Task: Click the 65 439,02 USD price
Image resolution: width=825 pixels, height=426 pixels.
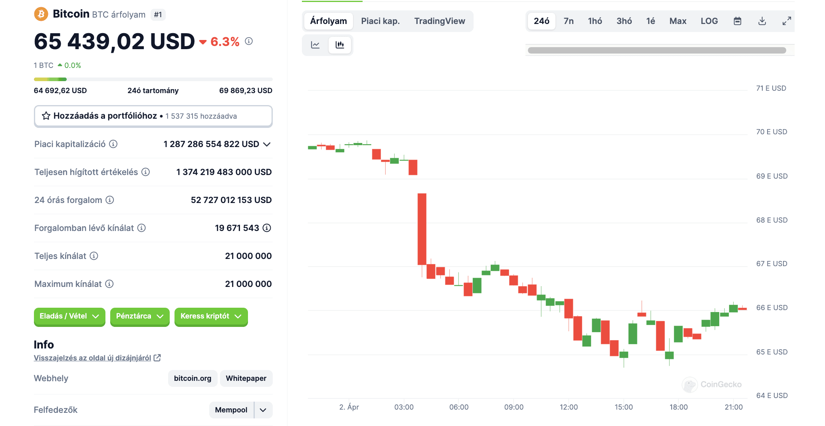Action: 114,42
